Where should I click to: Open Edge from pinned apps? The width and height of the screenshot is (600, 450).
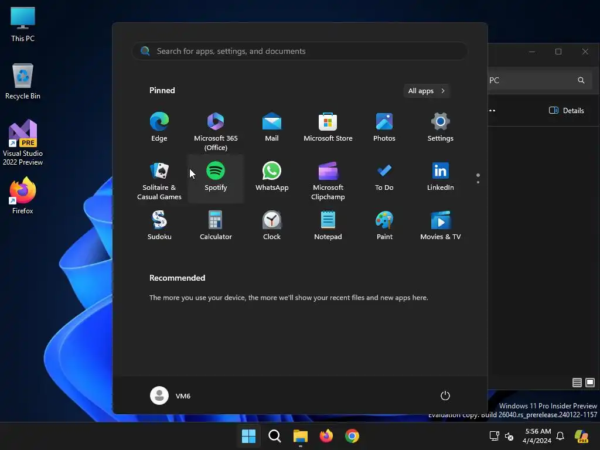(x=159, y=127)
